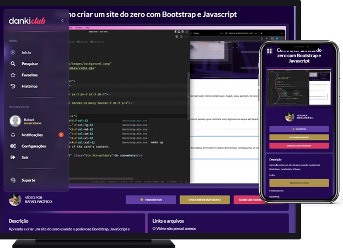Tap the pink Marcar Como Assistido button on phone

point(299,145)
